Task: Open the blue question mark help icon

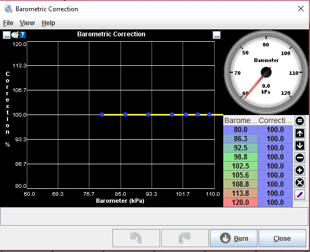Action: 22,35
